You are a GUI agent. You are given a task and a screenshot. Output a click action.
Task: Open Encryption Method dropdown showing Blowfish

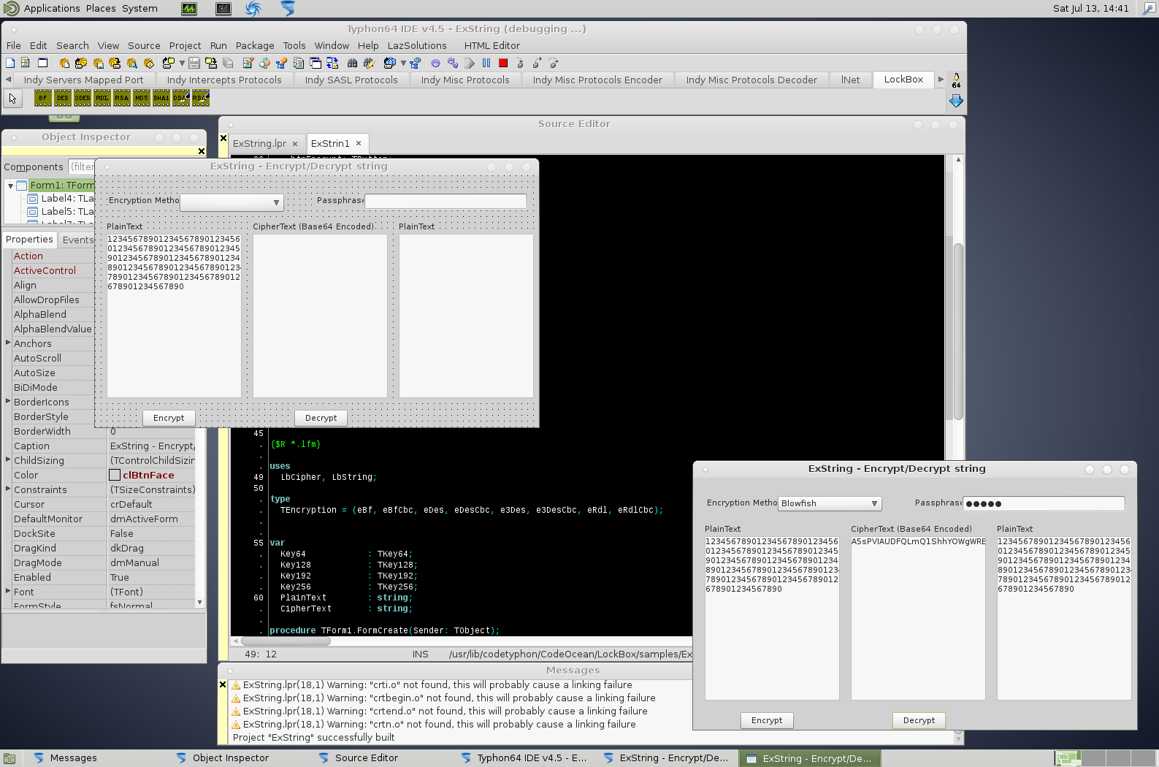(x=830, y=503)
